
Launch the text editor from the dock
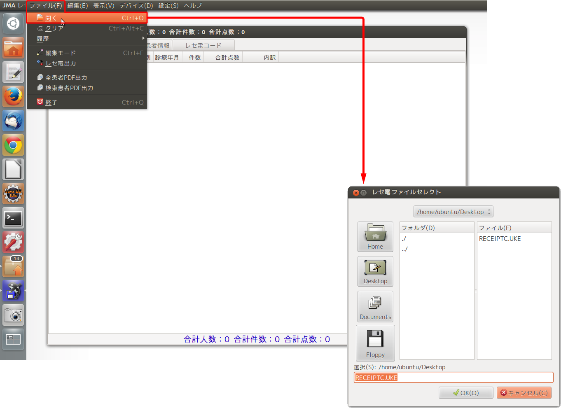(x=13, y=72)
